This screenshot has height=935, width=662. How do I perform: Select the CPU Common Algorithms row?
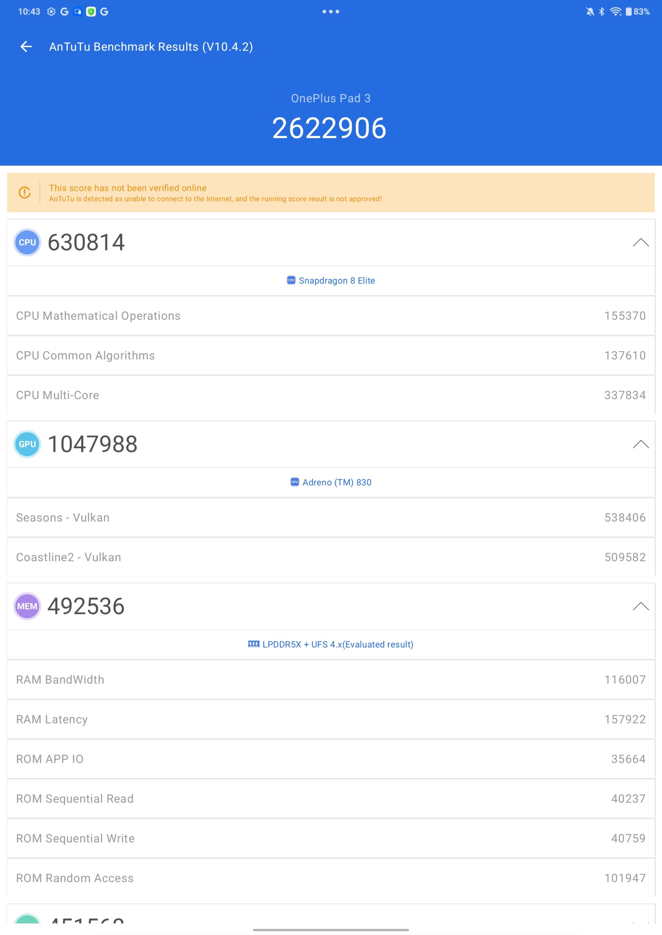tap(331, 355)
